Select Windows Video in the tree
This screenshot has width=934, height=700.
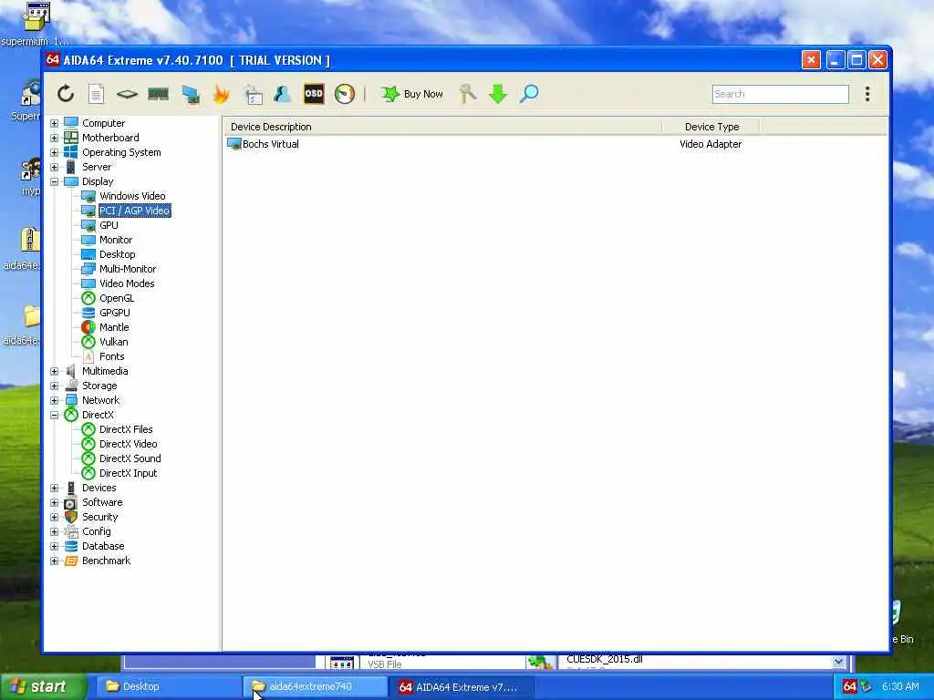[x=132, y=196]
